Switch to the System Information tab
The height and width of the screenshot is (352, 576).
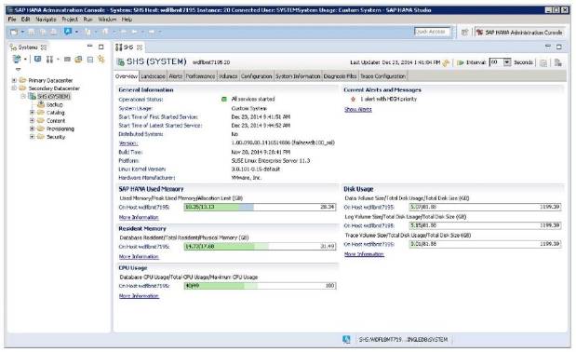(298, 76)
